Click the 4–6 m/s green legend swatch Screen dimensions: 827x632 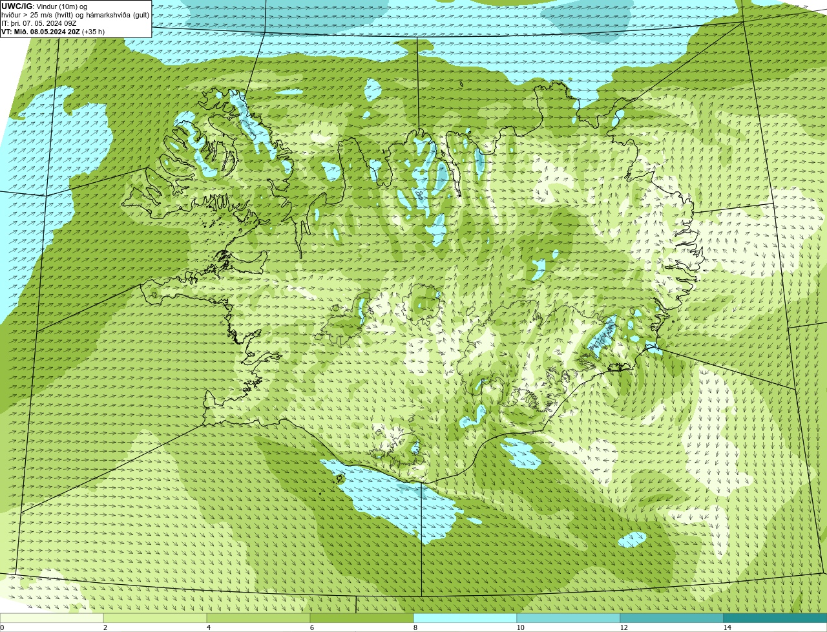(x=258, y=618)
